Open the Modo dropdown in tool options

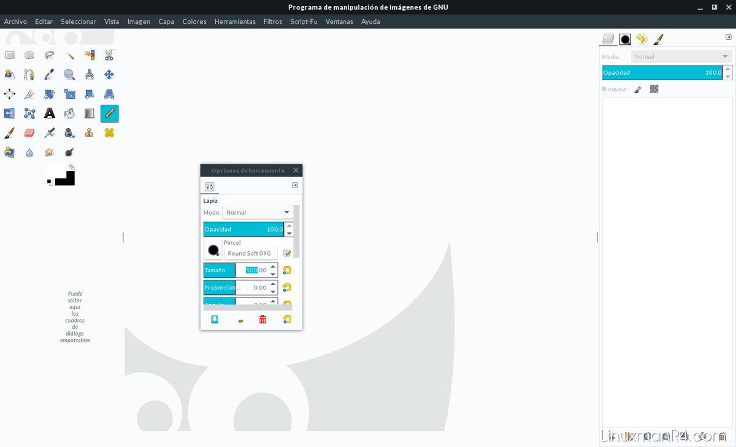[x=258, y=213]
